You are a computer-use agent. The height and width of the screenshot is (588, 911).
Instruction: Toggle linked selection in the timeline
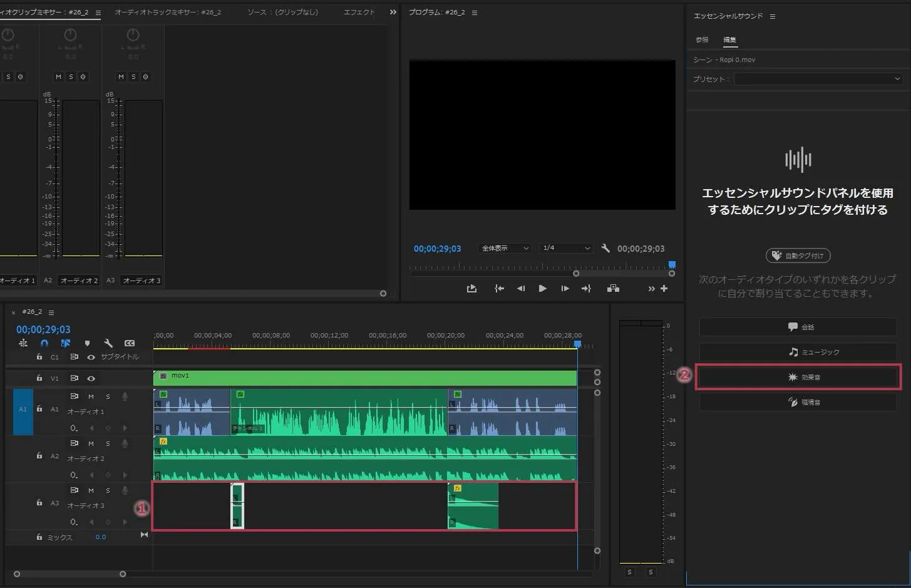(66, 343)
